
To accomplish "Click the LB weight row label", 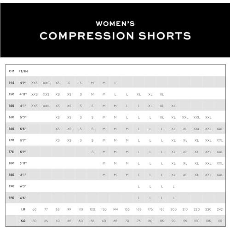I will point(23,209).
